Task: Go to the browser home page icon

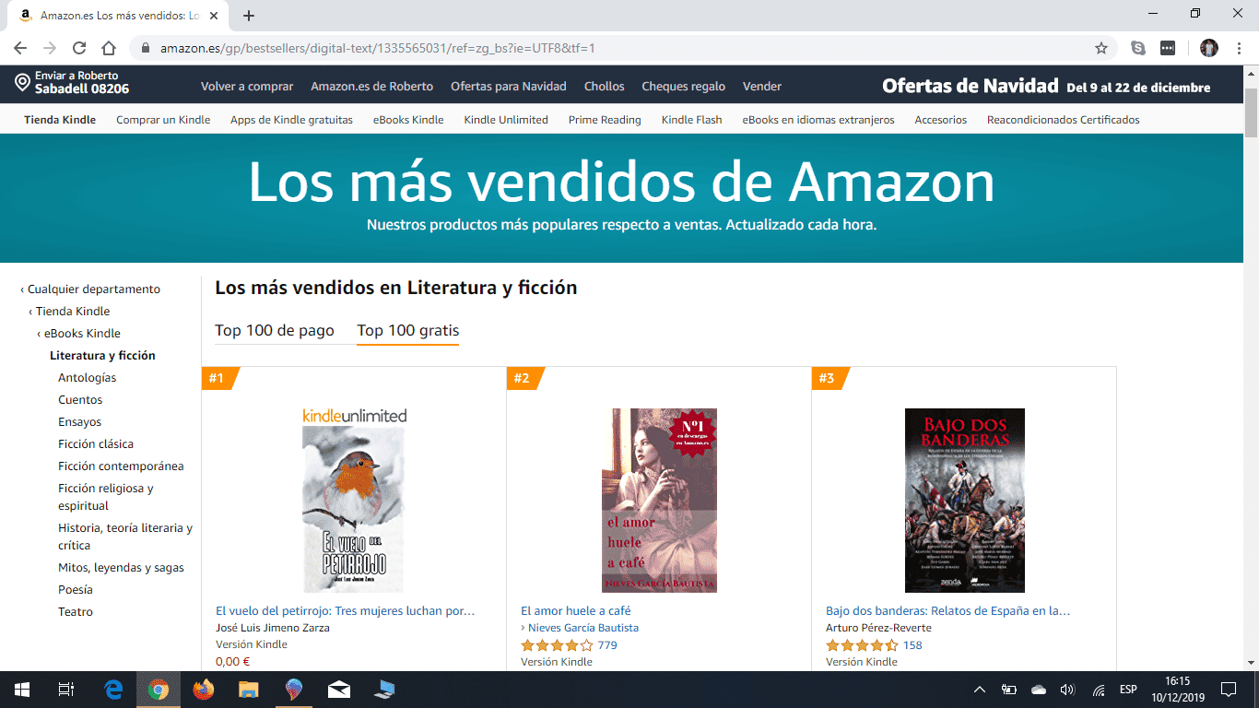Action: click(109, 48)
